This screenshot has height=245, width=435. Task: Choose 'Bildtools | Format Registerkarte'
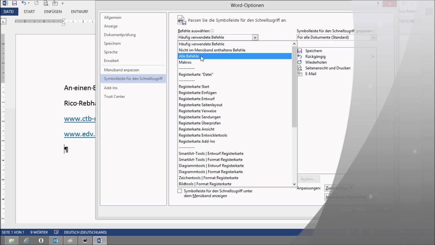(234, 184)
